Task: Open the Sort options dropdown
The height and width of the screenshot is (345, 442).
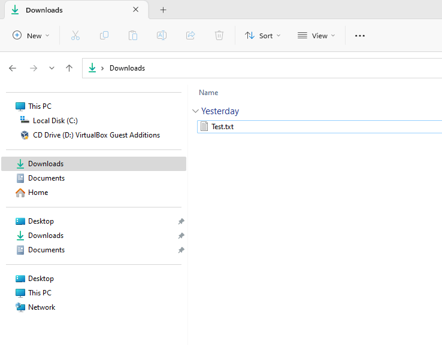Action: click(263, 35)
